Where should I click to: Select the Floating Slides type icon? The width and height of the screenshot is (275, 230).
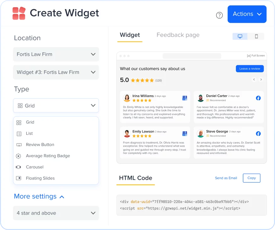coord(19,178)
